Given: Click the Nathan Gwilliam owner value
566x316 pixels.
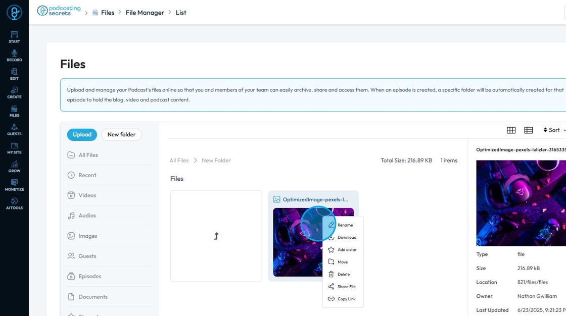Looking at the screenshot, I should (537, 296).
